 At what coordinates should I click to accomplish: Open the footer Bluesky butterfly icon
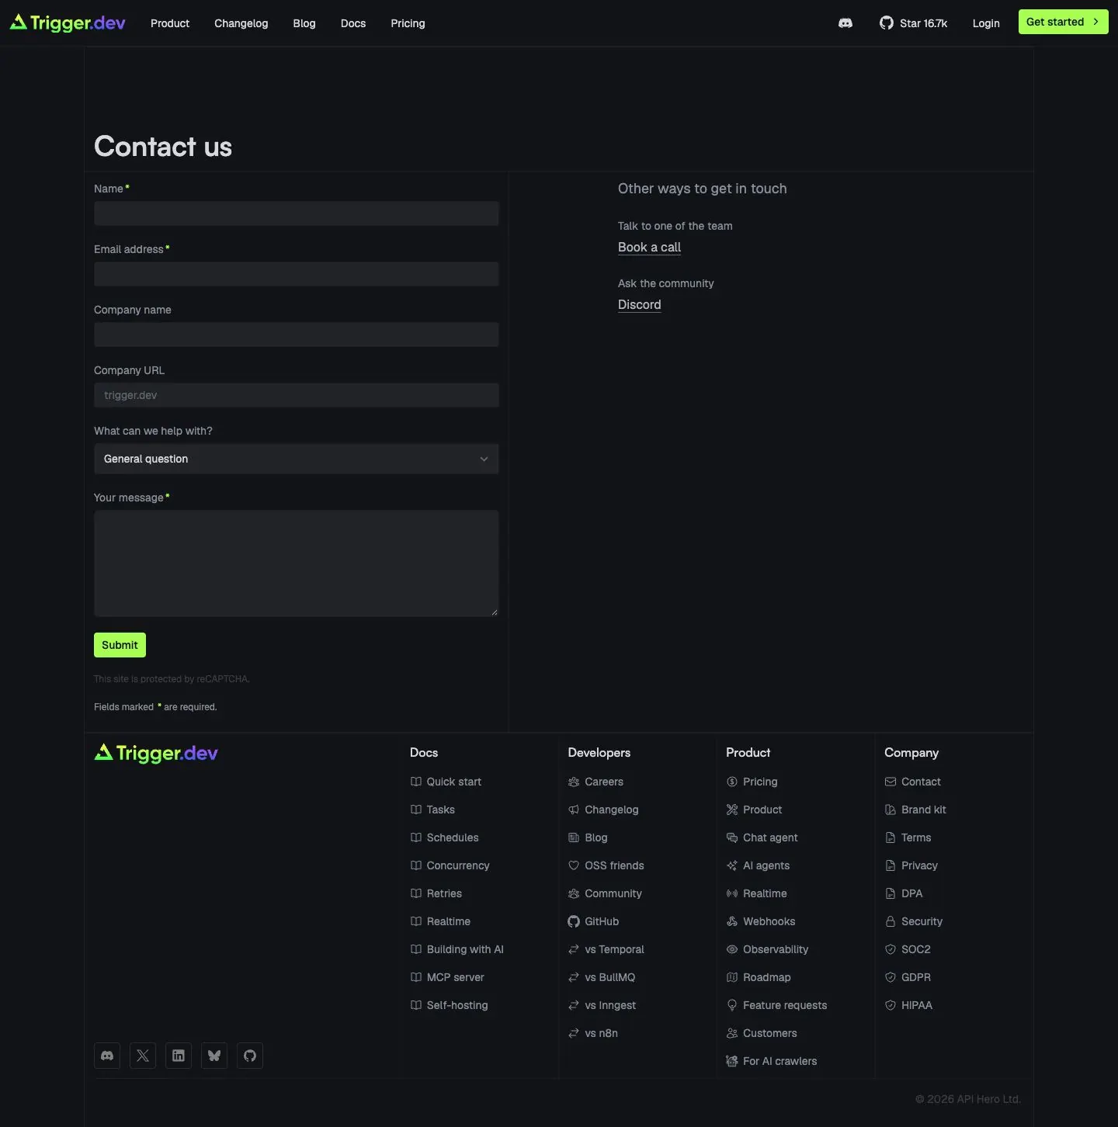click(214, 1056)
